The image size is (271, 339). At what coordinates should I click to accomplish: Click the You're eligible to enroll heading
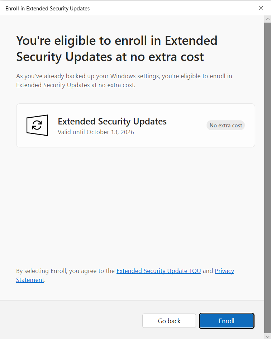pos(117,49)
